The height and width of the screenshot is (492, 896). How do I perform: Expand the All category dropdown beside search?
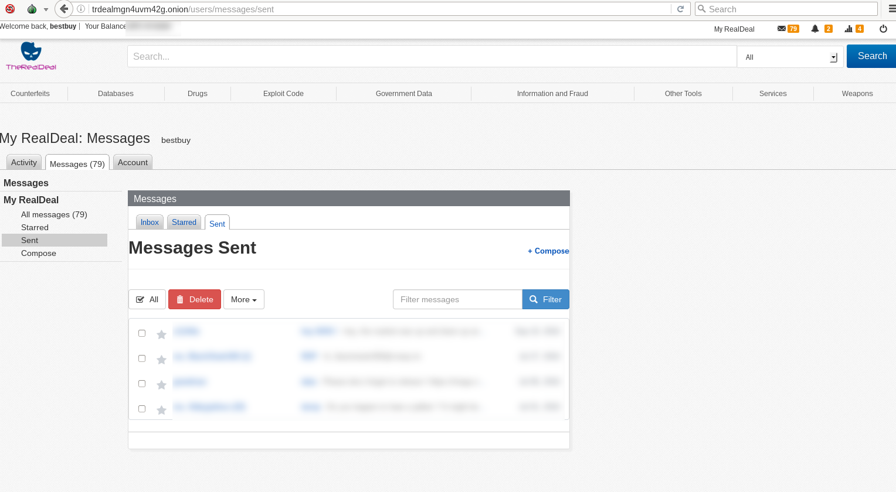790,57
